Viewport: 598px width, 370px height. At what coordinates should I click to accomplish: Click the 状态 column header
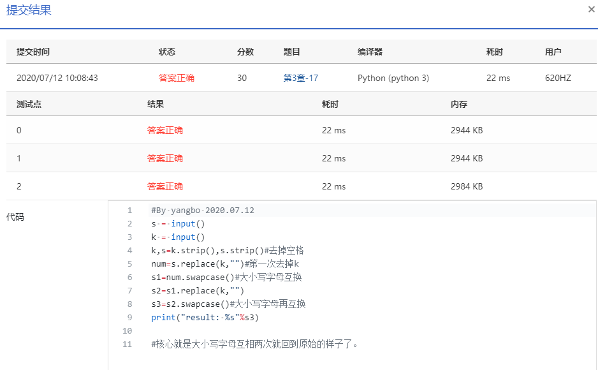coord(167,52)
